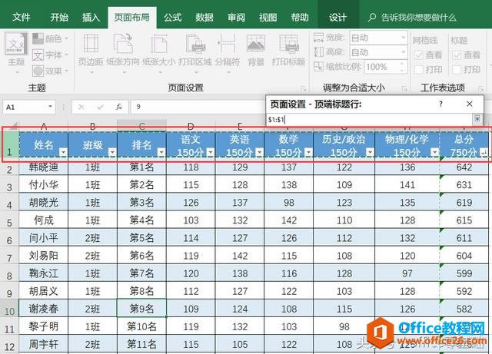492x354 pixels.
Task: Expand the 高度 height dropdown
Action: [403, 51]
